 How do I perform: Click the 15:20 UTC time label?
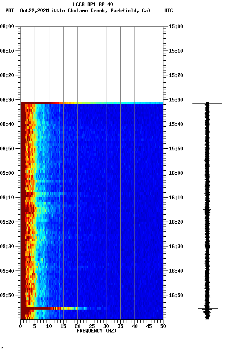(x=176, y=75)
